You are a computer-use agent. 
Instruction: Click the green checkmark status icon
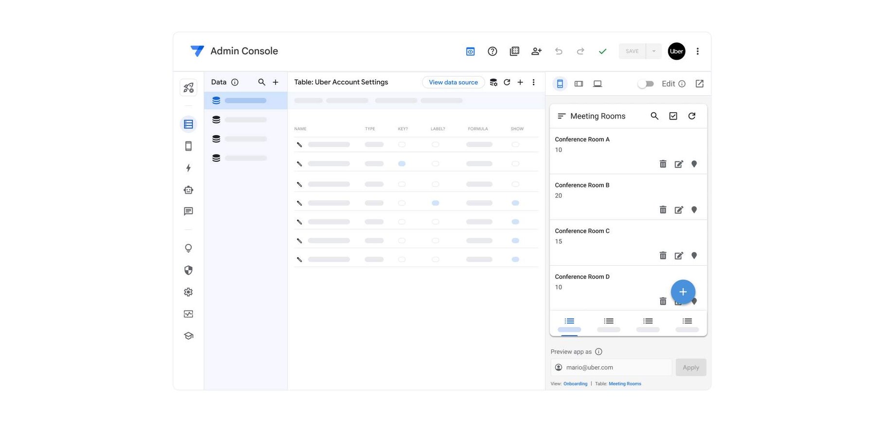click(602, 52)
